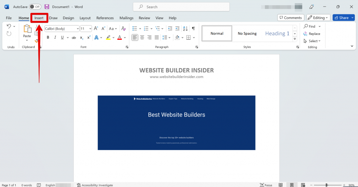Toggle Bold formatting
The image size is (358, 187).
tap(48, 37)
